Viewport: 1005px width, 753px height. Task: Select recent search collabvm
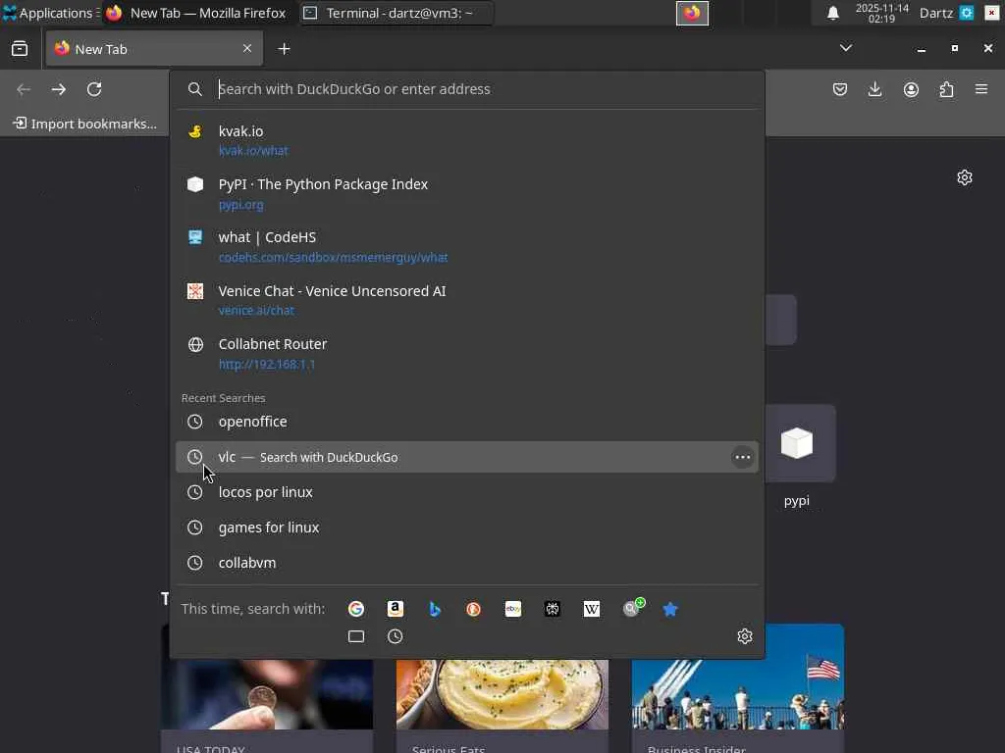point(466,563)
